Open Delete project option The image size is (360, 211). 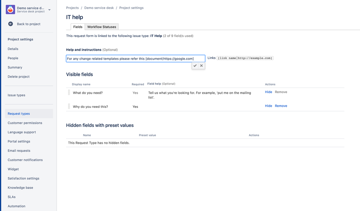tap(19, 77)
